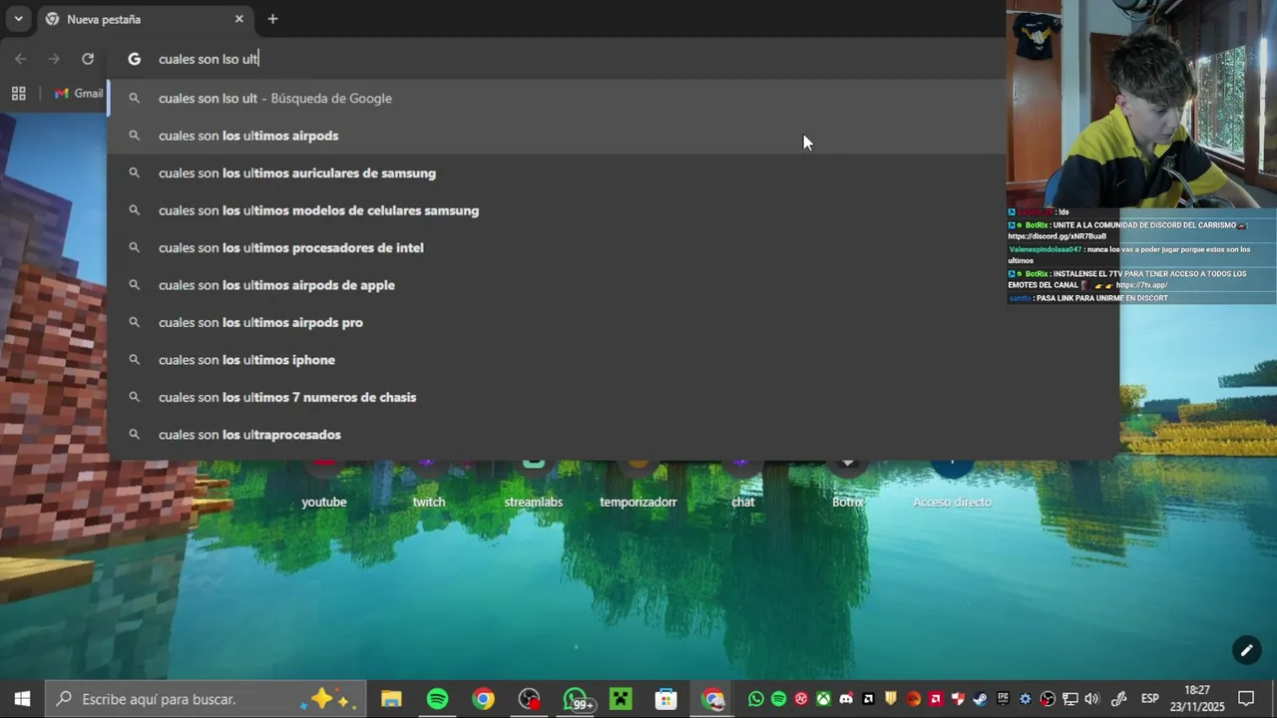Click Spotify icon in the system tray
Viewport: 1277px width, 718px height.
779,699
